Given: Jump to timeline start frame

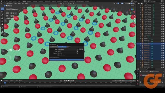Looking at the screenshot, I should (65, 81).
